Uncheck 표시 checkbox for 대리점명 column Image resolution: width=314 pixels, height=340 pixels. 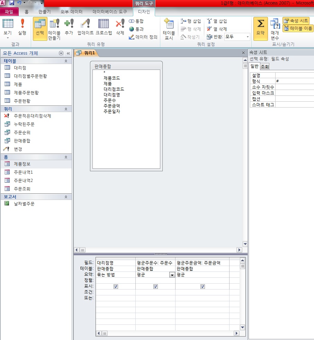[116, 286]
